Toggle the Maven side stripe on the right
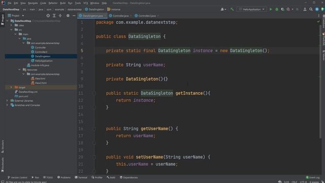The image size is (325, 183). [x=323, y=55]
